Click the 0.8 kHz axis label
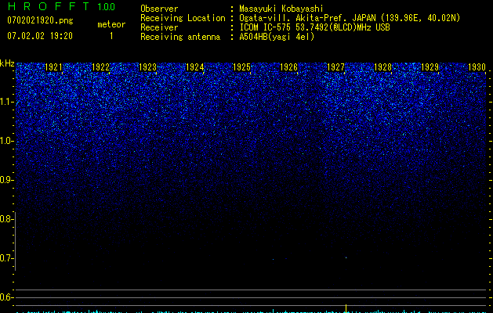The height and width of the screenshot is (313, 493). pyautogui.click(x=6, y=219)
